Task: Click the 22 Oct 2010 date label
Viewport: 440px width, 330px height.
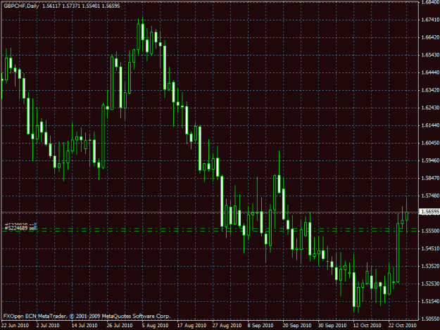Action: (403, 326)
